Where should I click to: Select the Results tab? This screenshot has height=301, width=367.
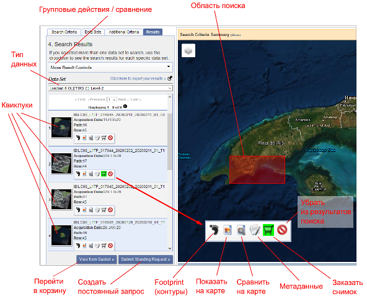coord(153,32)
